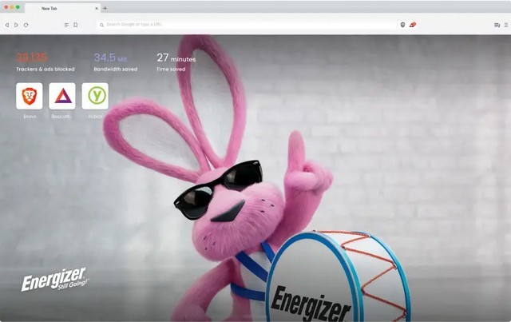Click the macOS red close button
This screenshot has height=322, width=511.
click(6, 7)
